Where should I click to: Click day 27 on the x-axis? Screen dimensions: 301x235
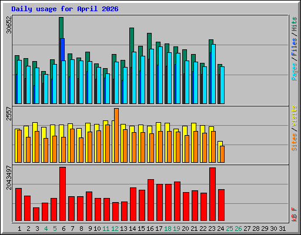(248, 229)
